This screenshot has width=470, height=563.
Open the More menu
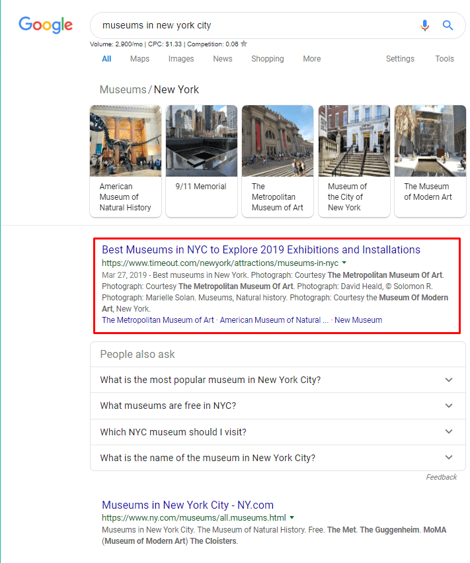point(312,59)
